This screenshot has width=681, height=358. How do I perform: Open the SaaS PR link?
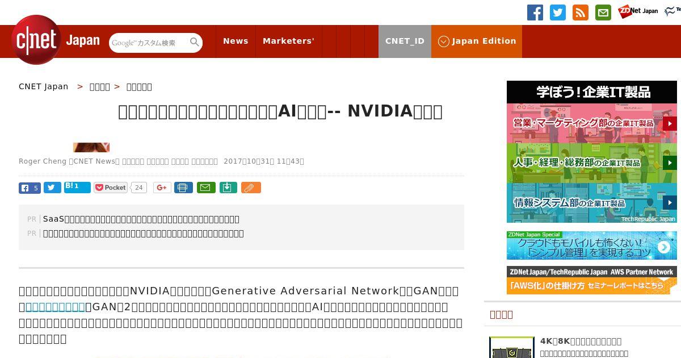[x=141, y=219]
